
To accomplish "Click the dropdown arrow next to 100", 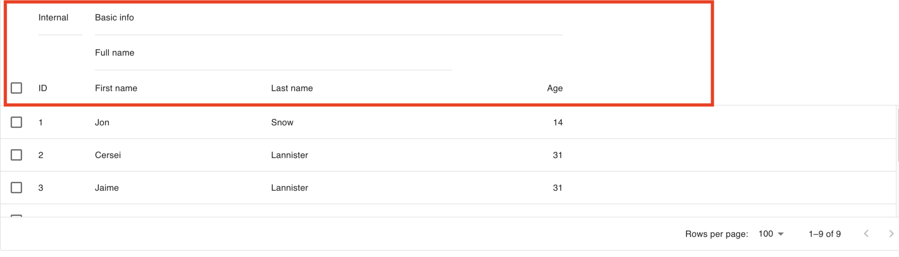I will tap(780, 234).
